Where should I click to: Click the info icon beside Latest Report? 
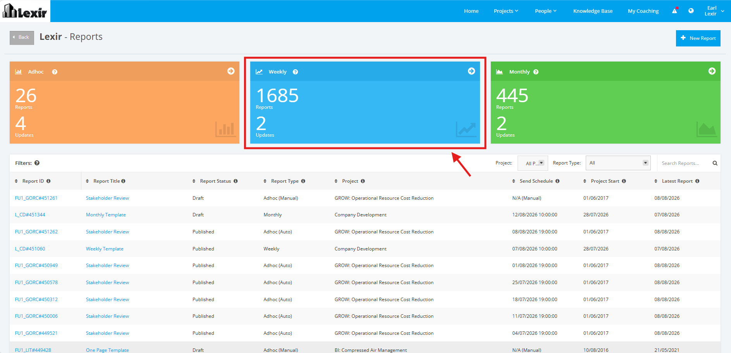point(697,181)
